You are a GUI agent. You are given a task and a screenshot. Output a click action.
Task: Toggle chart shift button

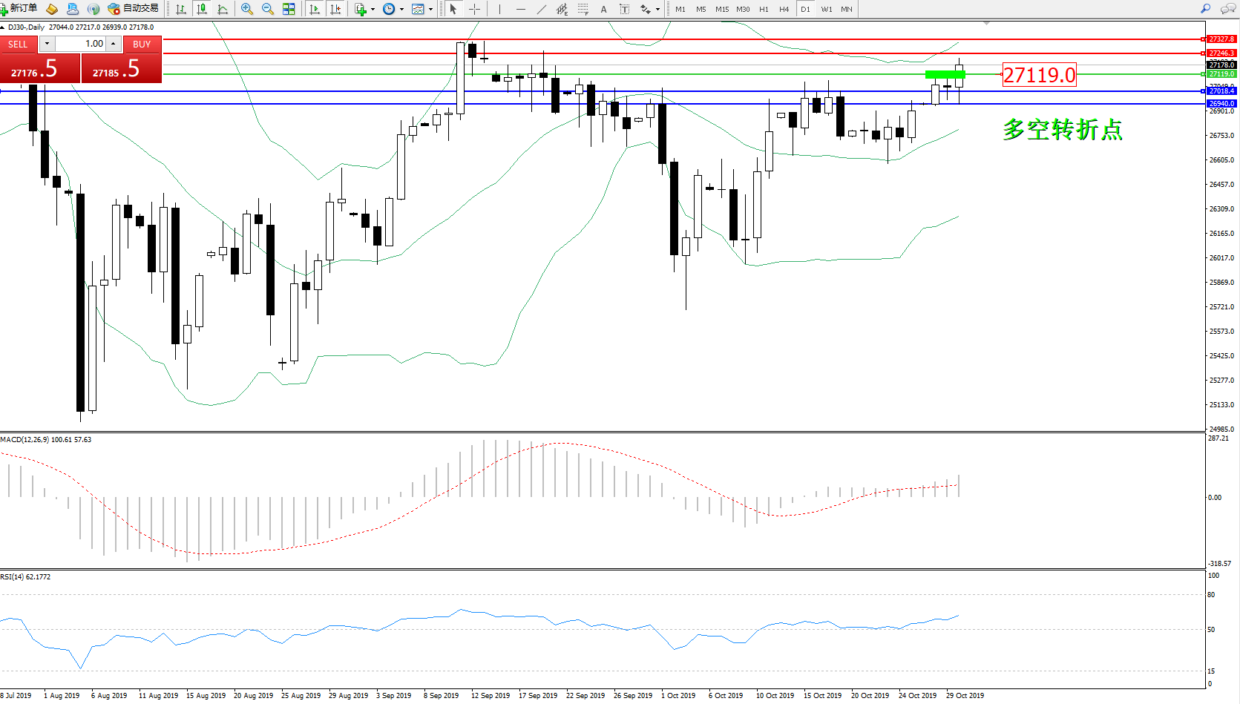point(335,9)
